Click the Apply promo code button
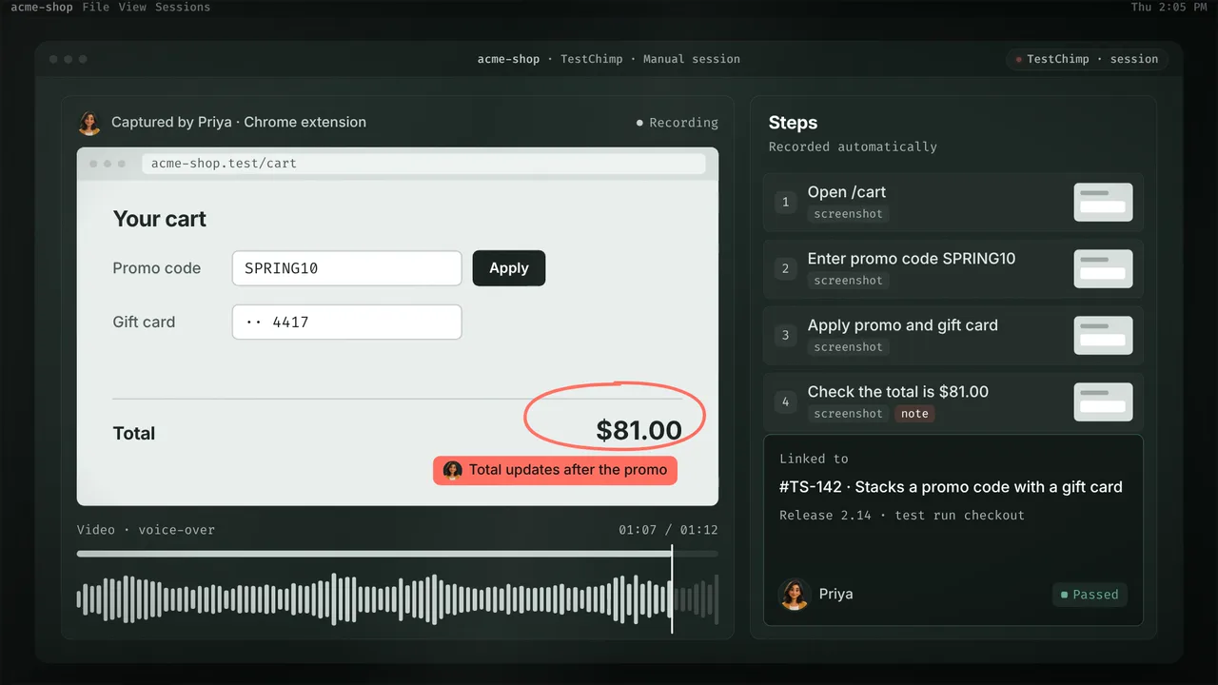Image resolution: width=1218 pixels, height=685 pixels. [509, 268]
